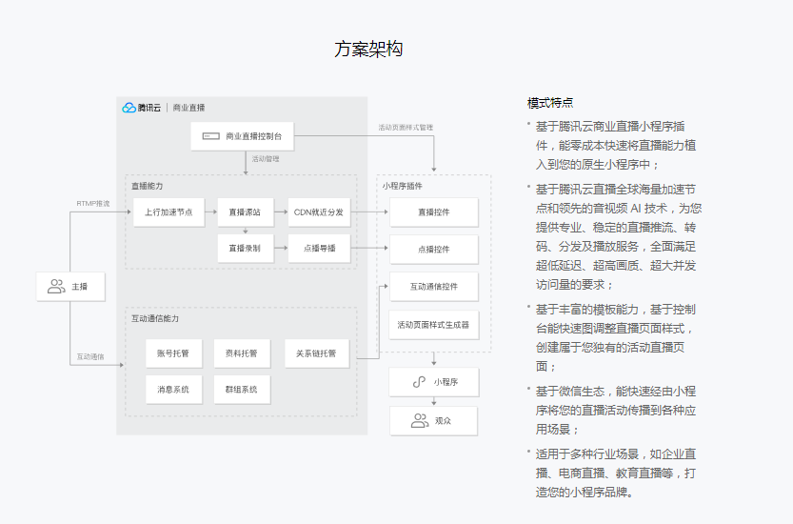Click the bullet starting 基于微信生态
Screen dimensions: 793x524
click(616, 410)
